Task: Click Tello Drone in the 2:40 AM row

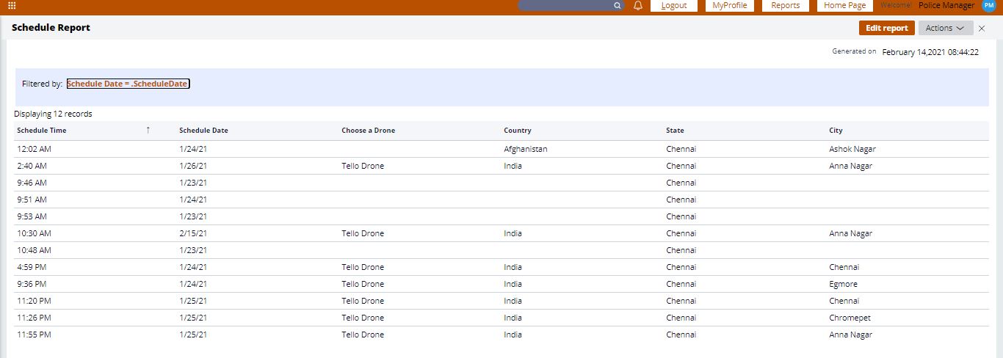Action: click(363, 166)
